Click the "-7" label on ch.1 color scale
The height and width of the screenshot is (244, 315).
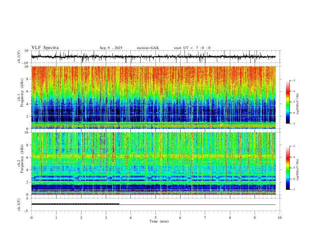[x=294, y=124]
